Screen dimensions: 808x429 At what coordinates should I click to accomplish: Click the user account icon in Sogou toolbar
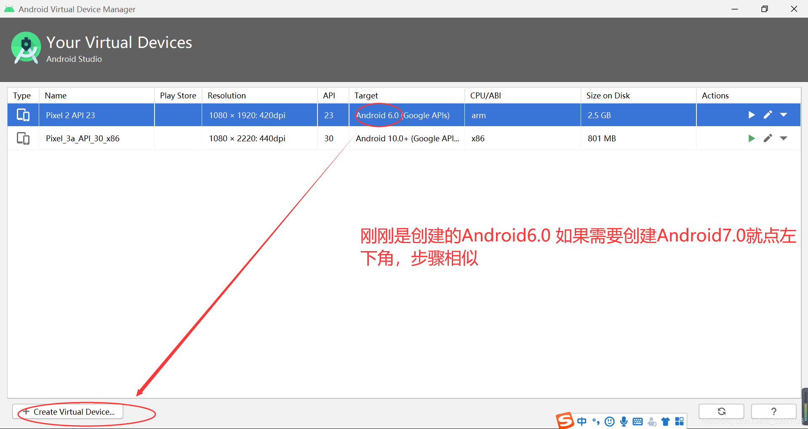click(652, 421)
